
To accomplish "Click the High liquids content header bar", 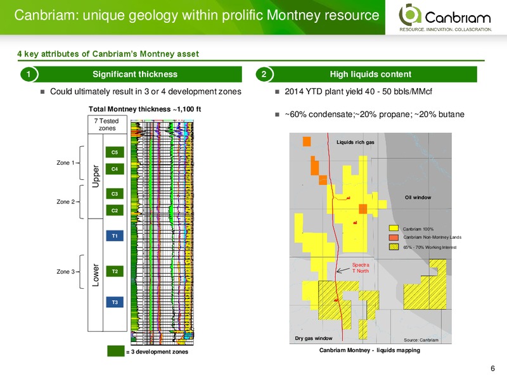I will coord(371,74).
